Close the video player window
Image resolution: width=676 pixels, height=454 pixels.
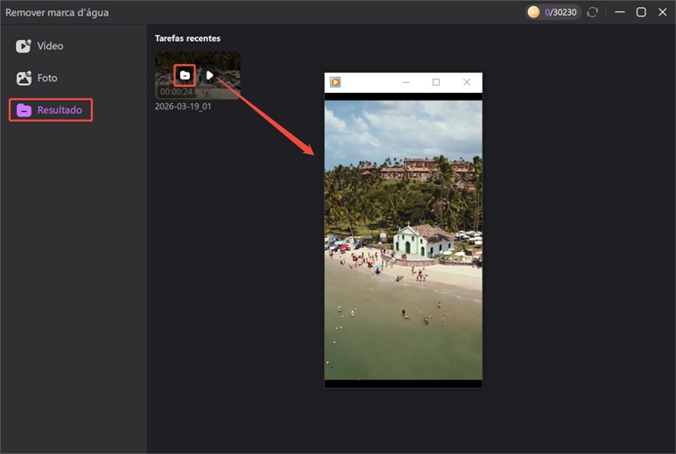(467, 82)
